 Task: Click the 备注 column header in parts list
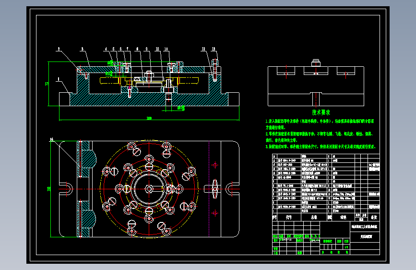click(x=374, y=217)
